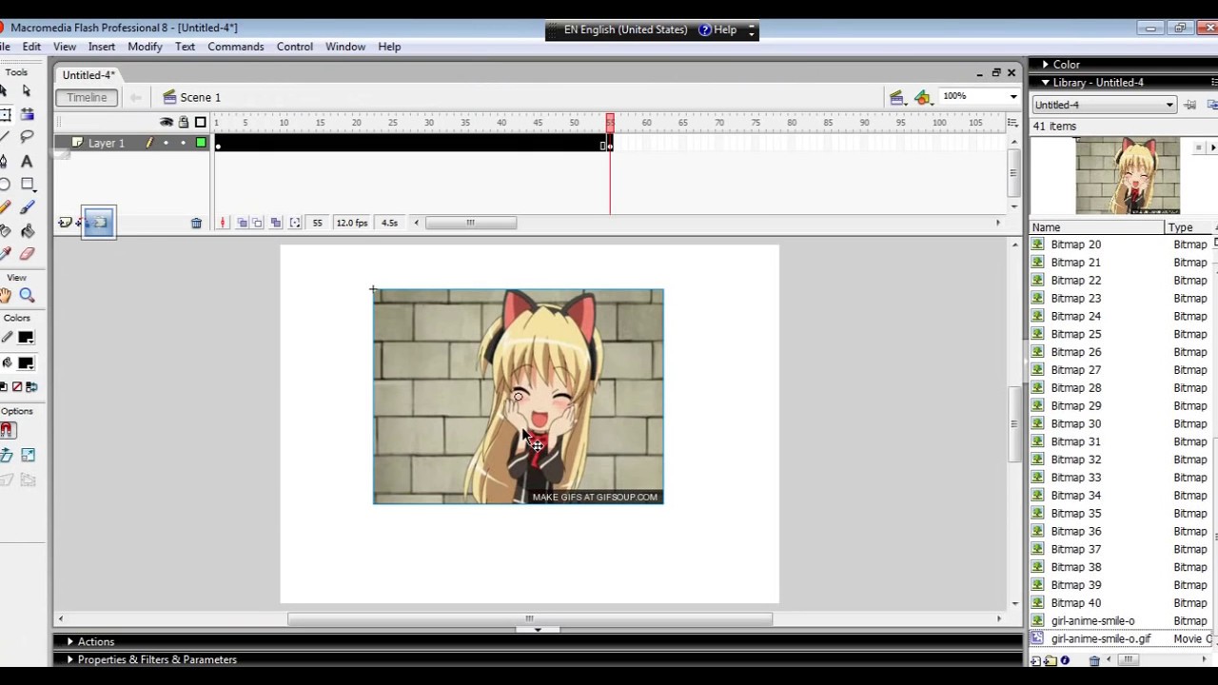This screenshot has width=1218, height=685.
Task: Click the stroke color swatch
Action: point(26,338)
